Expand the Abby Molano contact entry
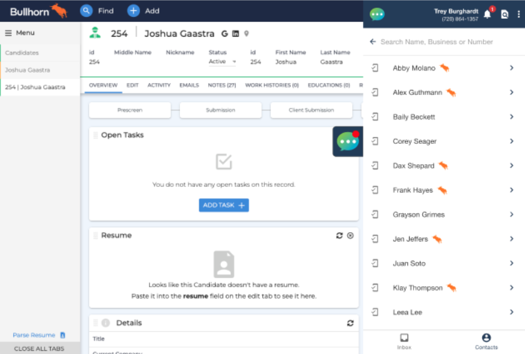The width and height of the screenshot is (525, 354). click(511, 68)
